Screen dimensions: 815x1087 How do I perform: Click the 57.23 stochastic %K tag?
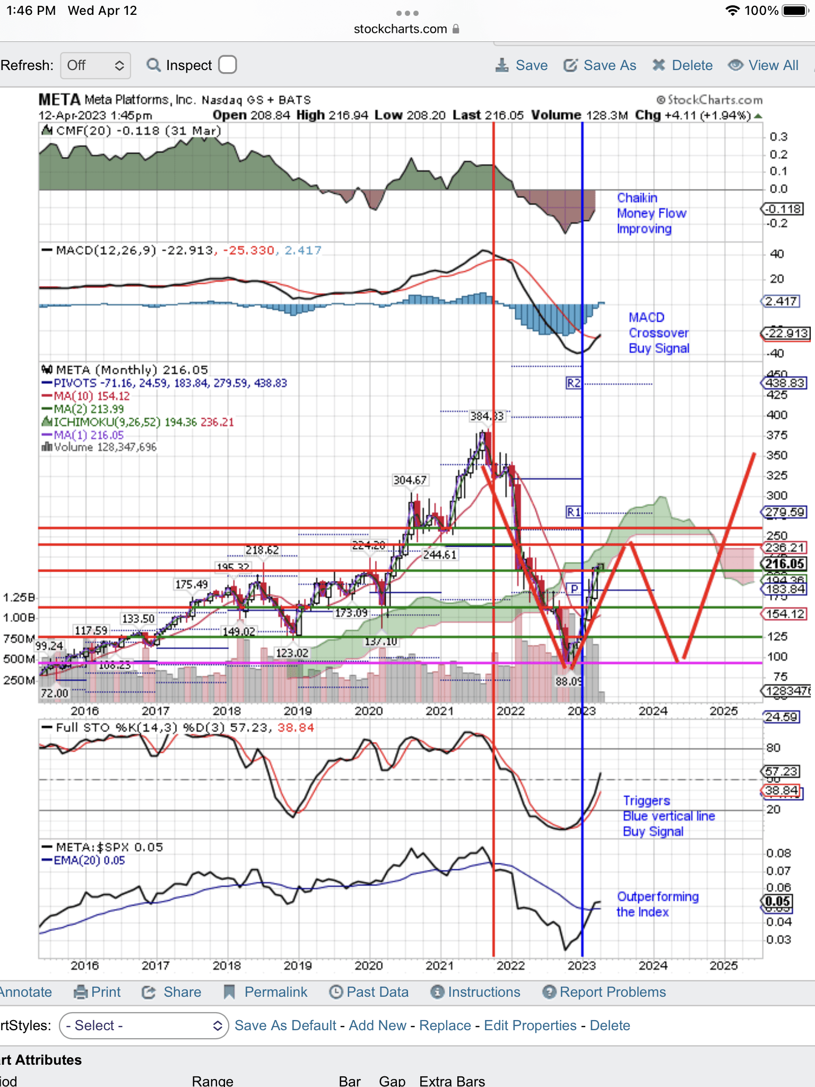780,771
